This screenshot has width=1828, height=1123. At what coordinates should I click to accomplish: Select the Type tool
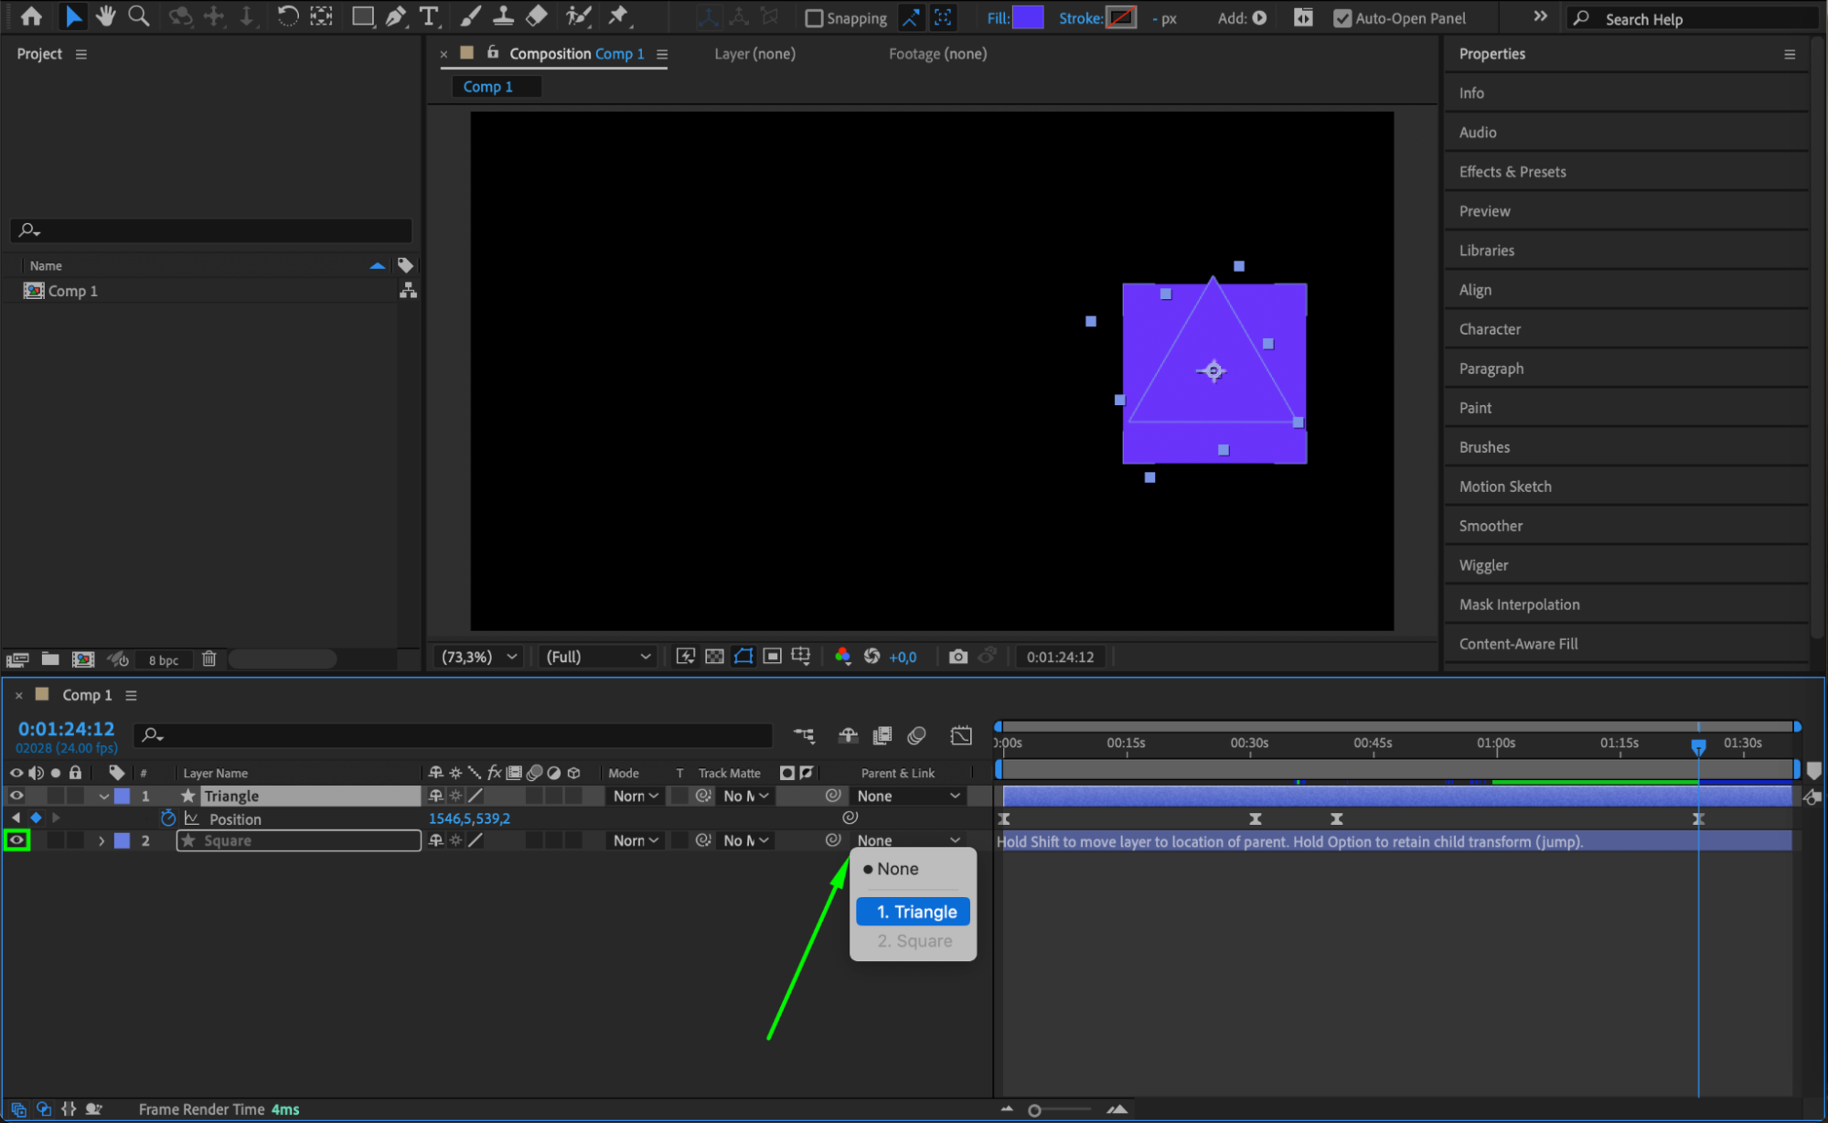pyautogui.click(x=428, y=16)
